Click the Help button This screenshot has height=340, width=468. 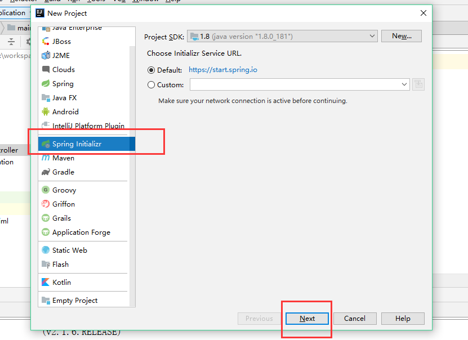[403, 319]
